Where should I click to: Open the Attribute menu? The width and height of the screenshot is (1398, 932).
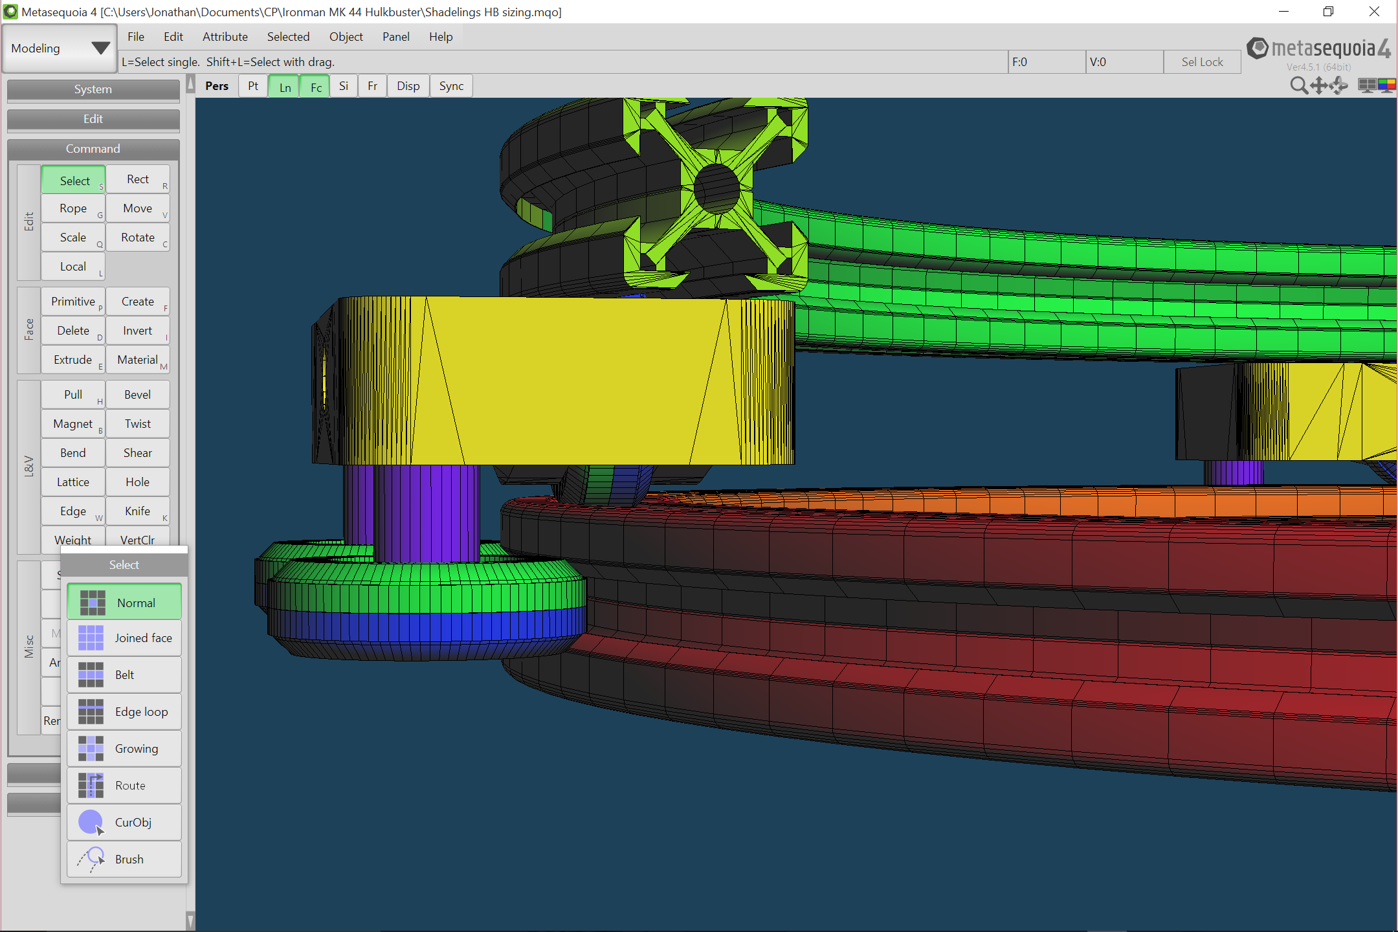coord(225,37)
